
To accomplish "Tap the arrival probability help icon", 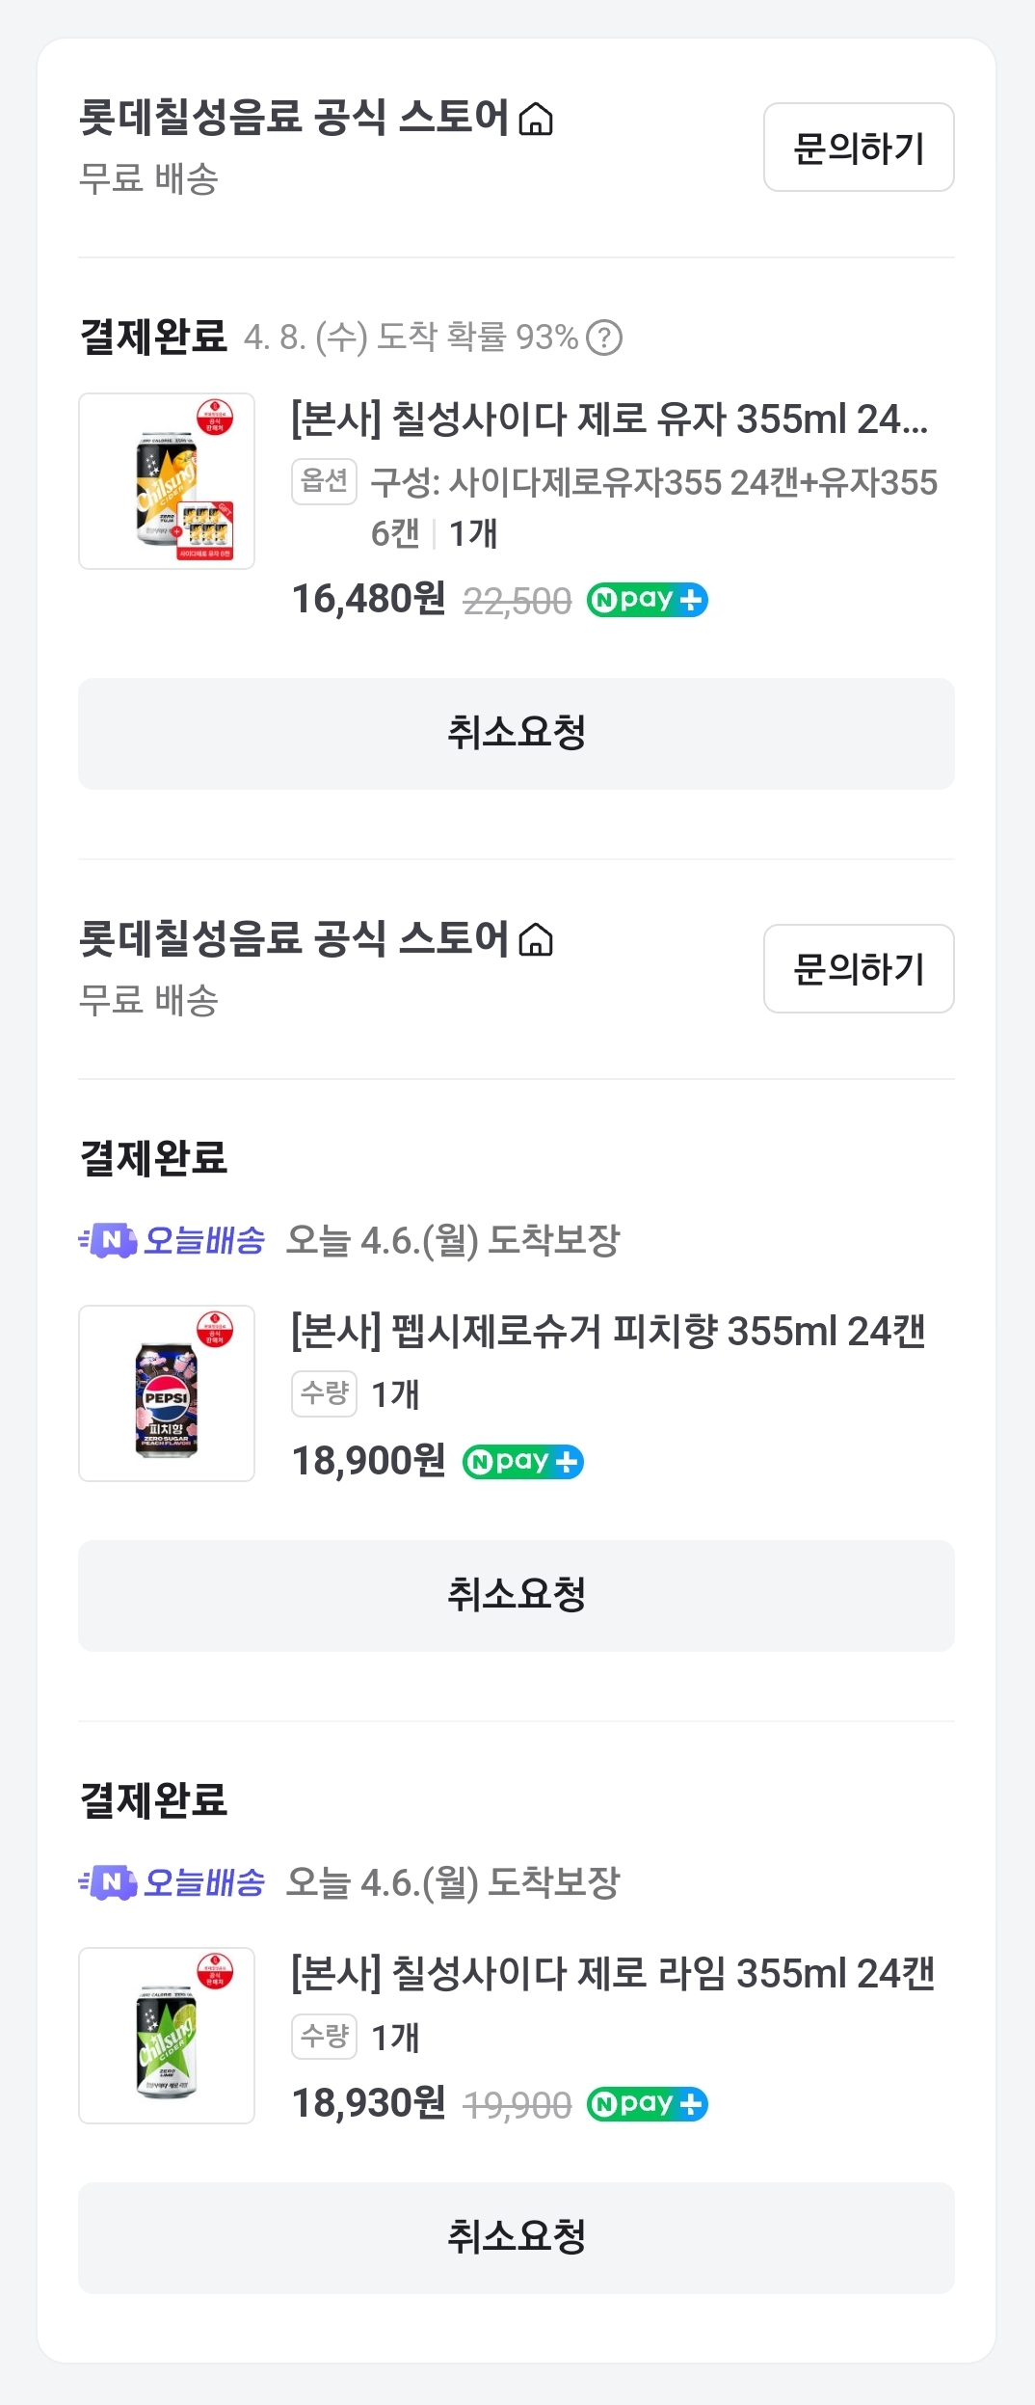I will point(604,338).
